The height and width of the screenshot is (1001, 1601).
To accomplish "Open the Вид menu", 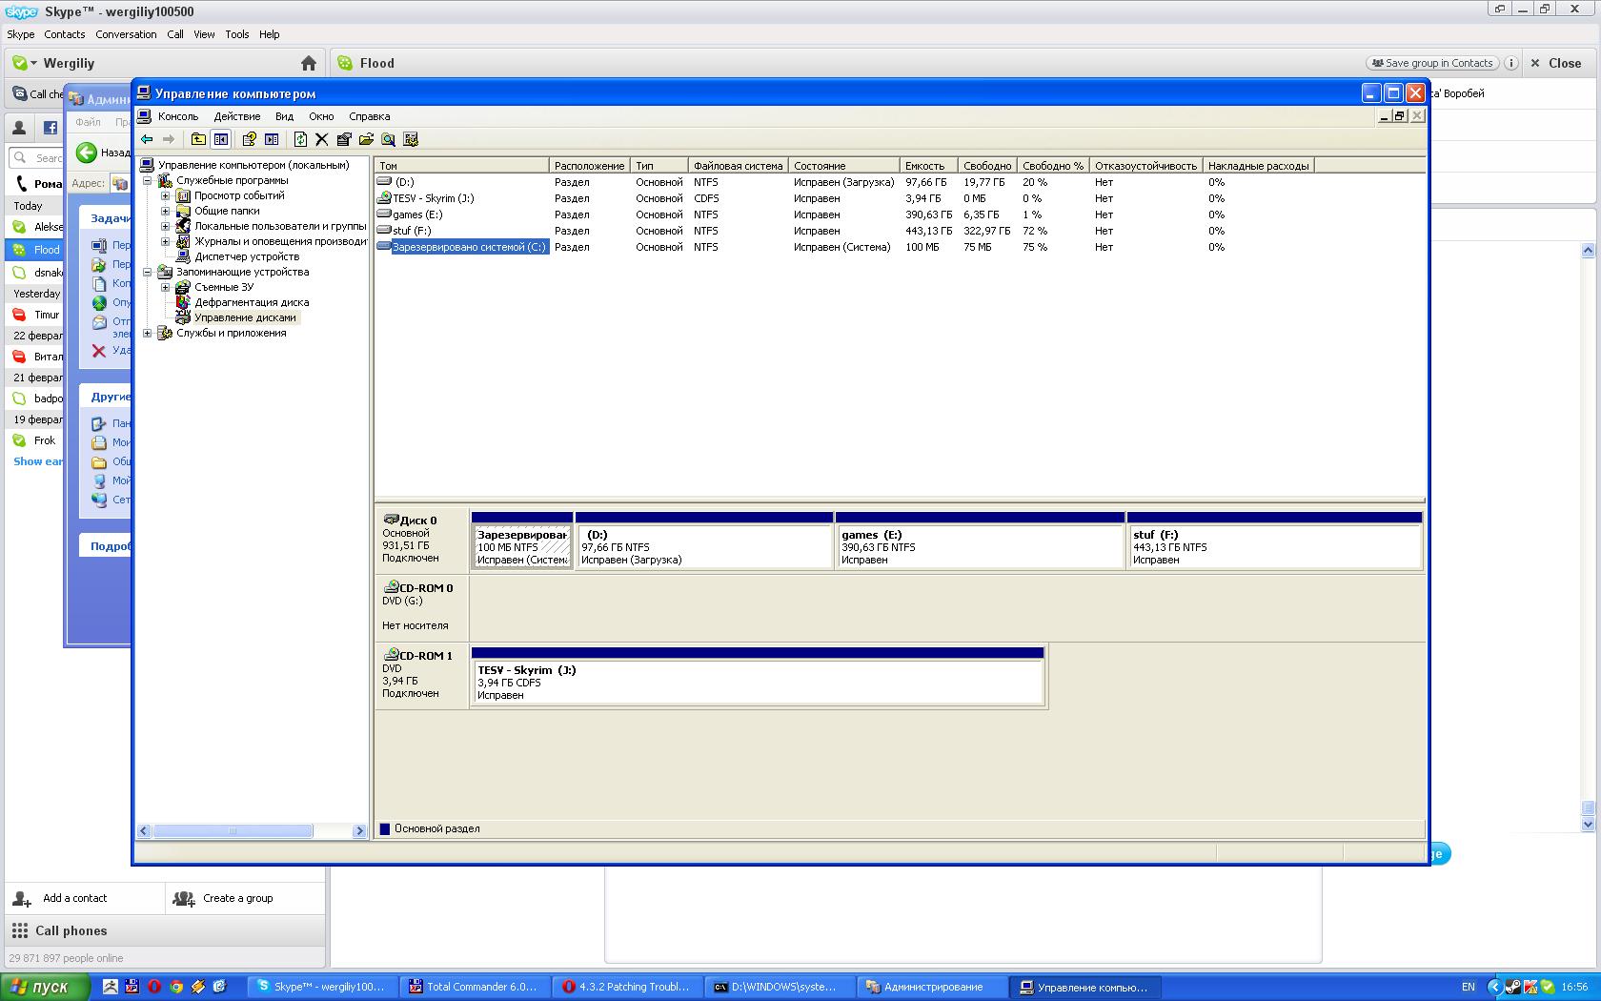I will coord(284,116).
